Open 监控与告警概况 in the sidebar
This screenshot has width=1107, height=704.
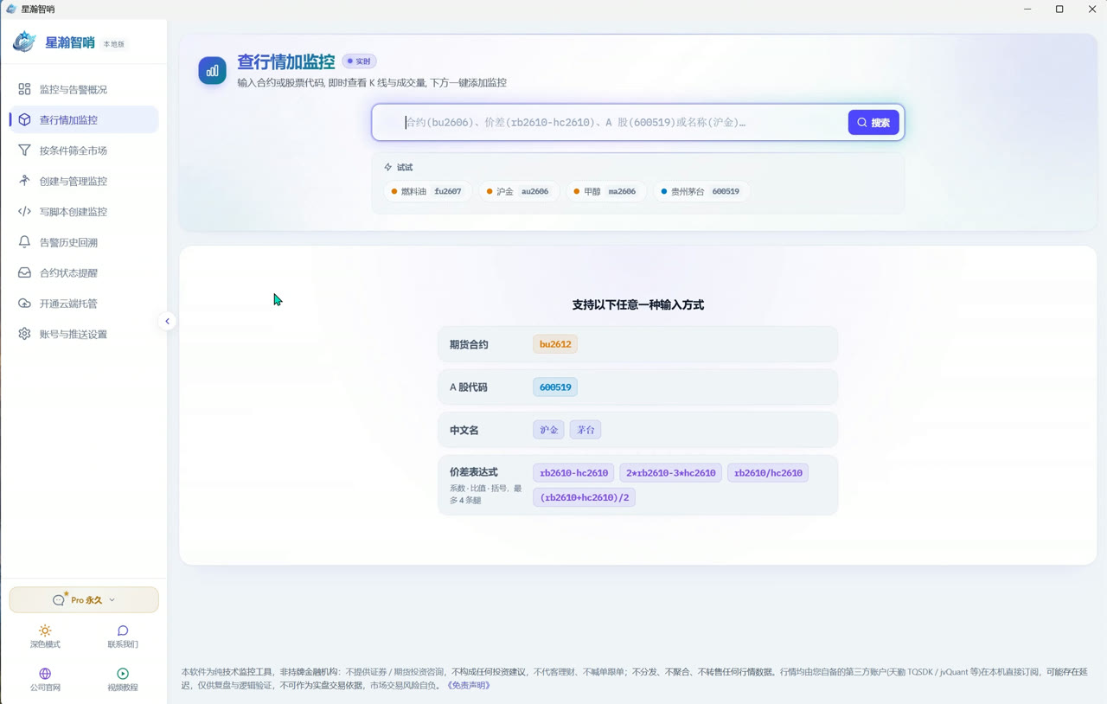click(84, 89)
